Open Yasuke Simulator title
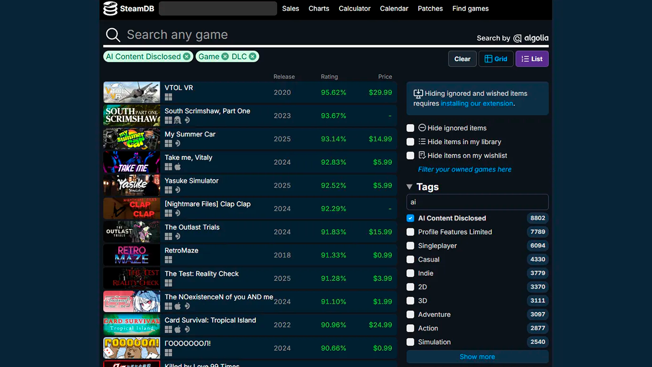652x367 pixels. coord(192,181)
